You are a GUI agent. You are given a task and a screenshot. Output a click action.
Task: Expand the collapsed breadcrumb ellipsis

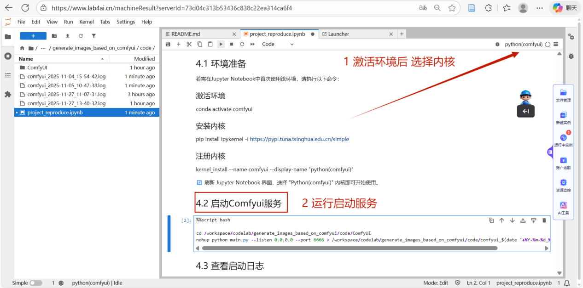point(43,48)
